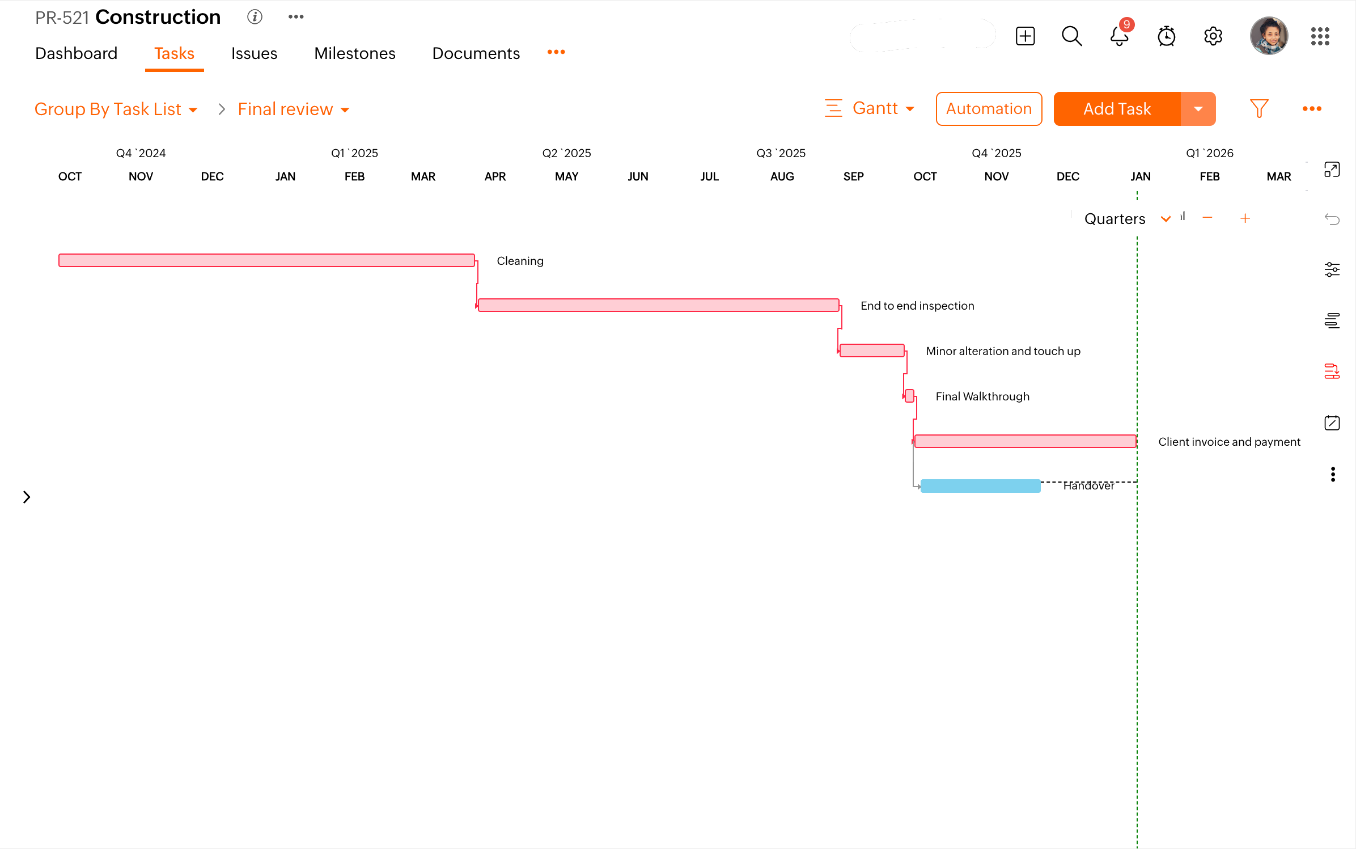This screenshot has width=1356, height=849.
Task: Open the Final review dropdown
Action: click(x=293, y=109)
